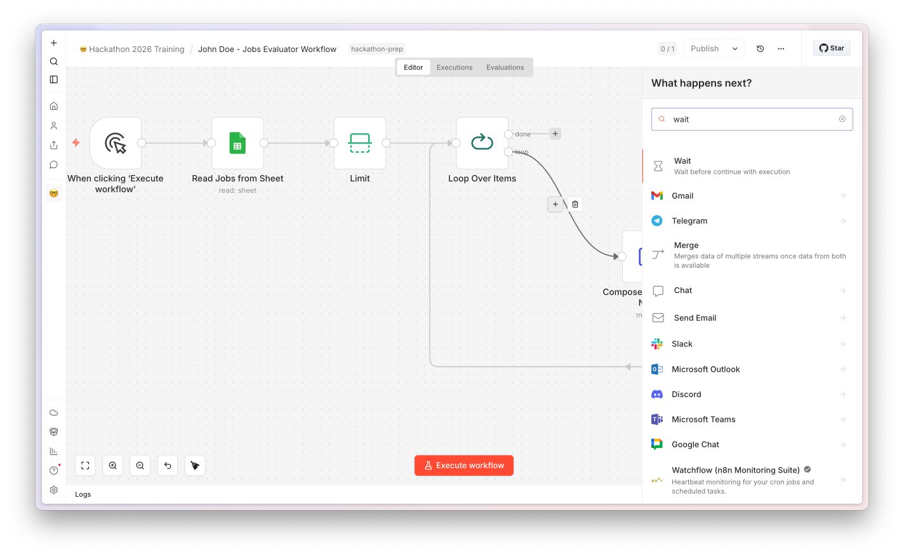Switch to the Executions tab
Image resolution: width=904 pixels, height=557 pixels.
pyautogui.click(x=455, y=67)
